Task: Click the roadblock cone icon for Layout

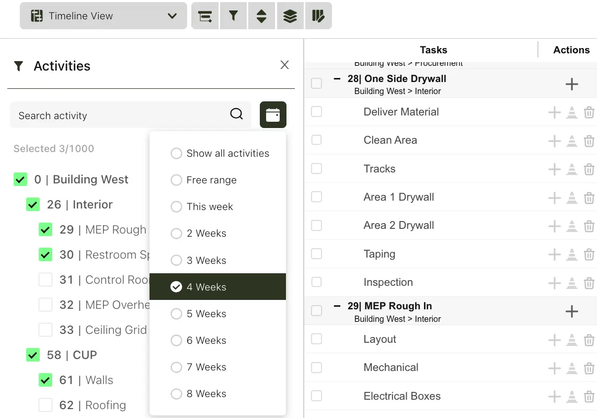Action: click(571, 339)
